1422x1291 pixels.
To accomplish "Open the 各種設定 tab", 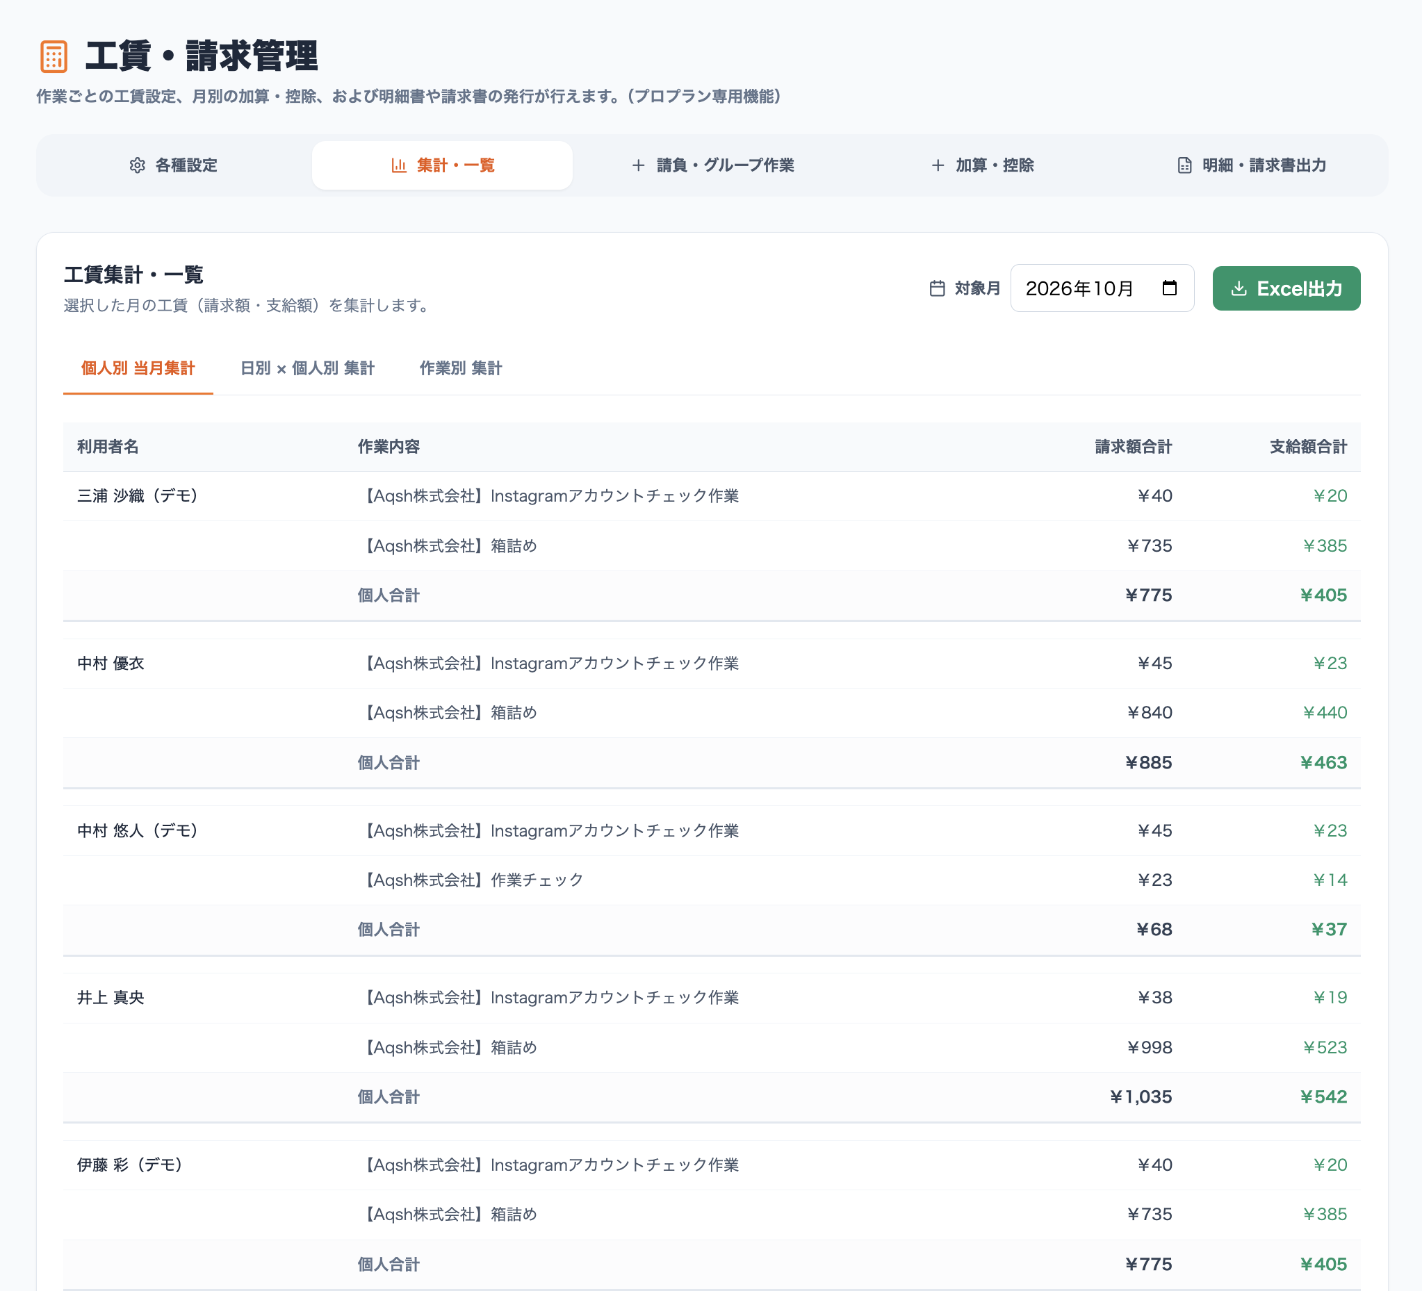I will (x=174, y=165).
